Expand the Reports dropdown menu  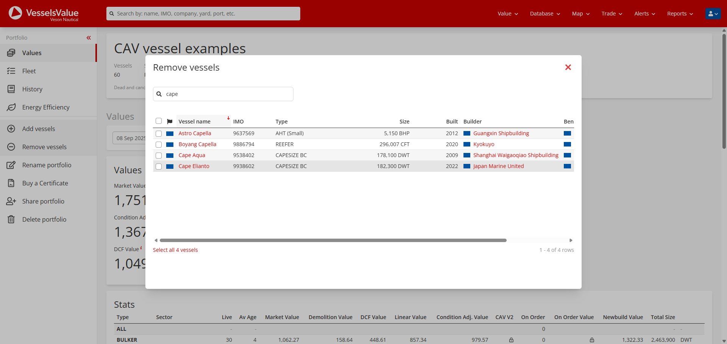[x=680, y=14]
